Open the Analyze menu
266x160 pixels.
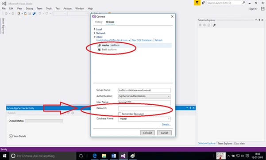pyautogui.click(x=67, y=8)
